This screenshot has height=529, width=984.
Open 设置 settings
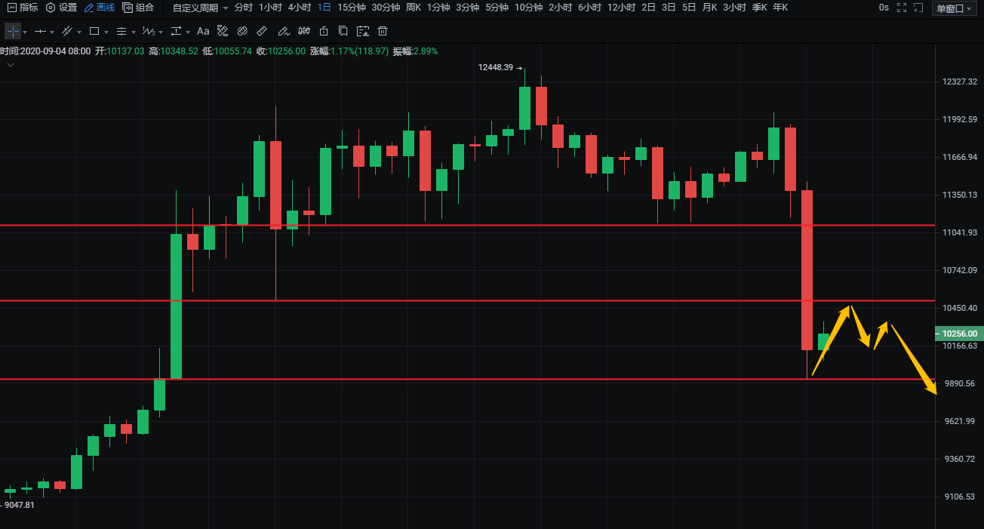[x=62, y=8]
